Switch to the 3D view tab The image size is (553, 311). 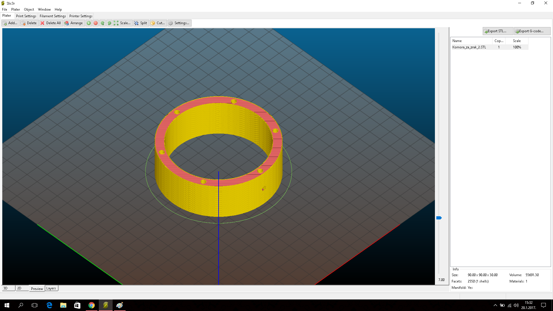(x=8, y=288)
